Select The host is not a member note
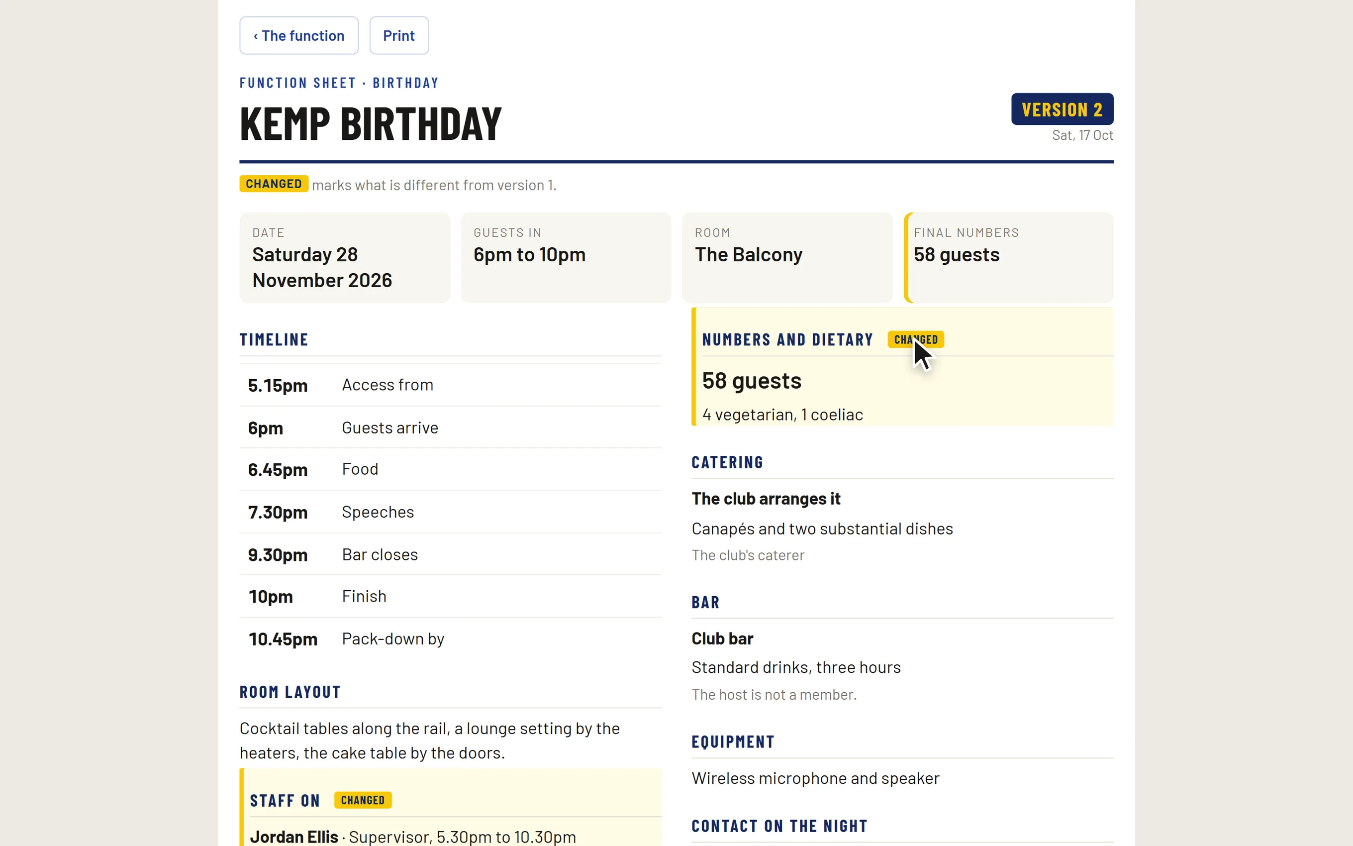The height and width of the screenshot is (846, 1353). point(774,694)
